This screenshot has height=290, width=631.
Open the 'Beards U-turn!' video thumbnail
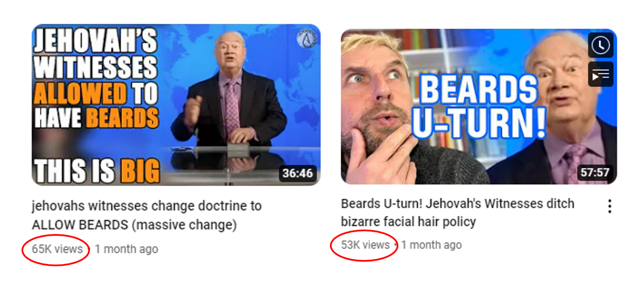pos(479,107)
